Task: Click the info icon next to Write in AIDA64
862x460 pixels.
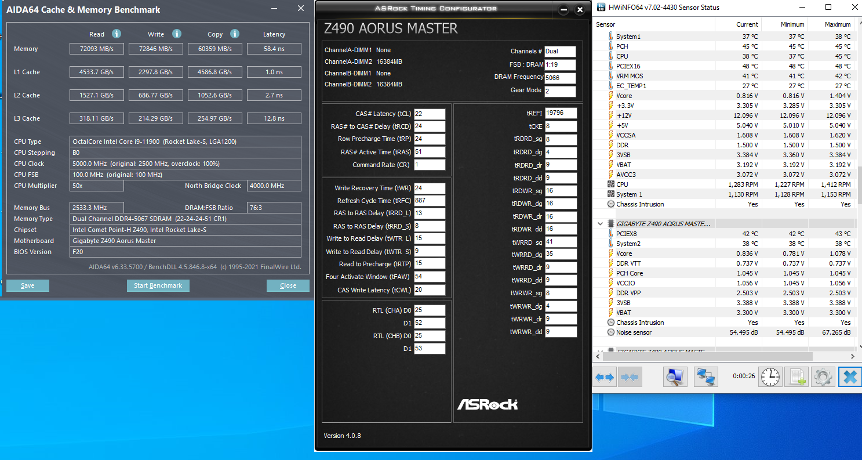Action: pyautogui.click(x=177, y=34)
